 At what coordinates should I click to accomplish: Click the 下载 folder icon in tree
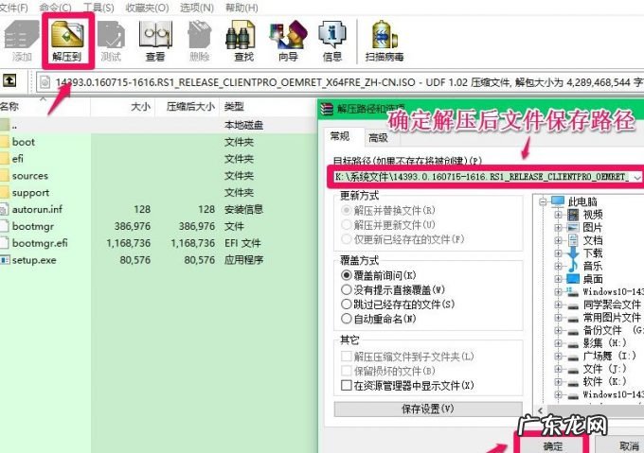pyautogui.click(x=573, y=253)
